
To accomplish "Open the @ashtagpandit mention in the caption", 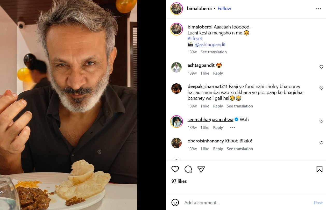I will point(210,45).
